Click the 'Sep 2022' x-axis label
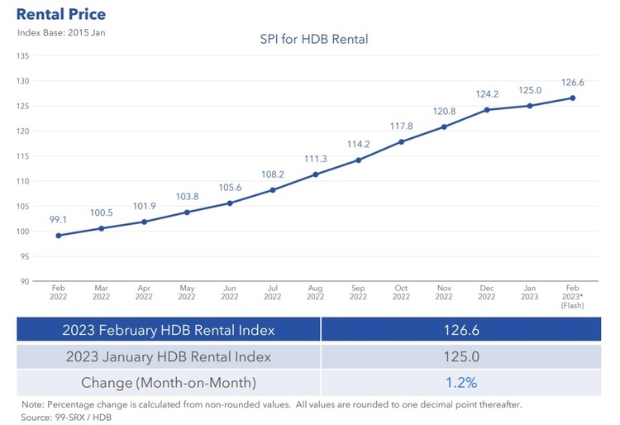 pyautogui.click(x=358, y=292)
